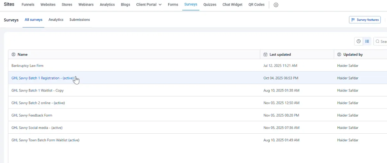Click the Last updated calendar icon
The height and width of the screenshot is (163, 387).
click(265, 54)
